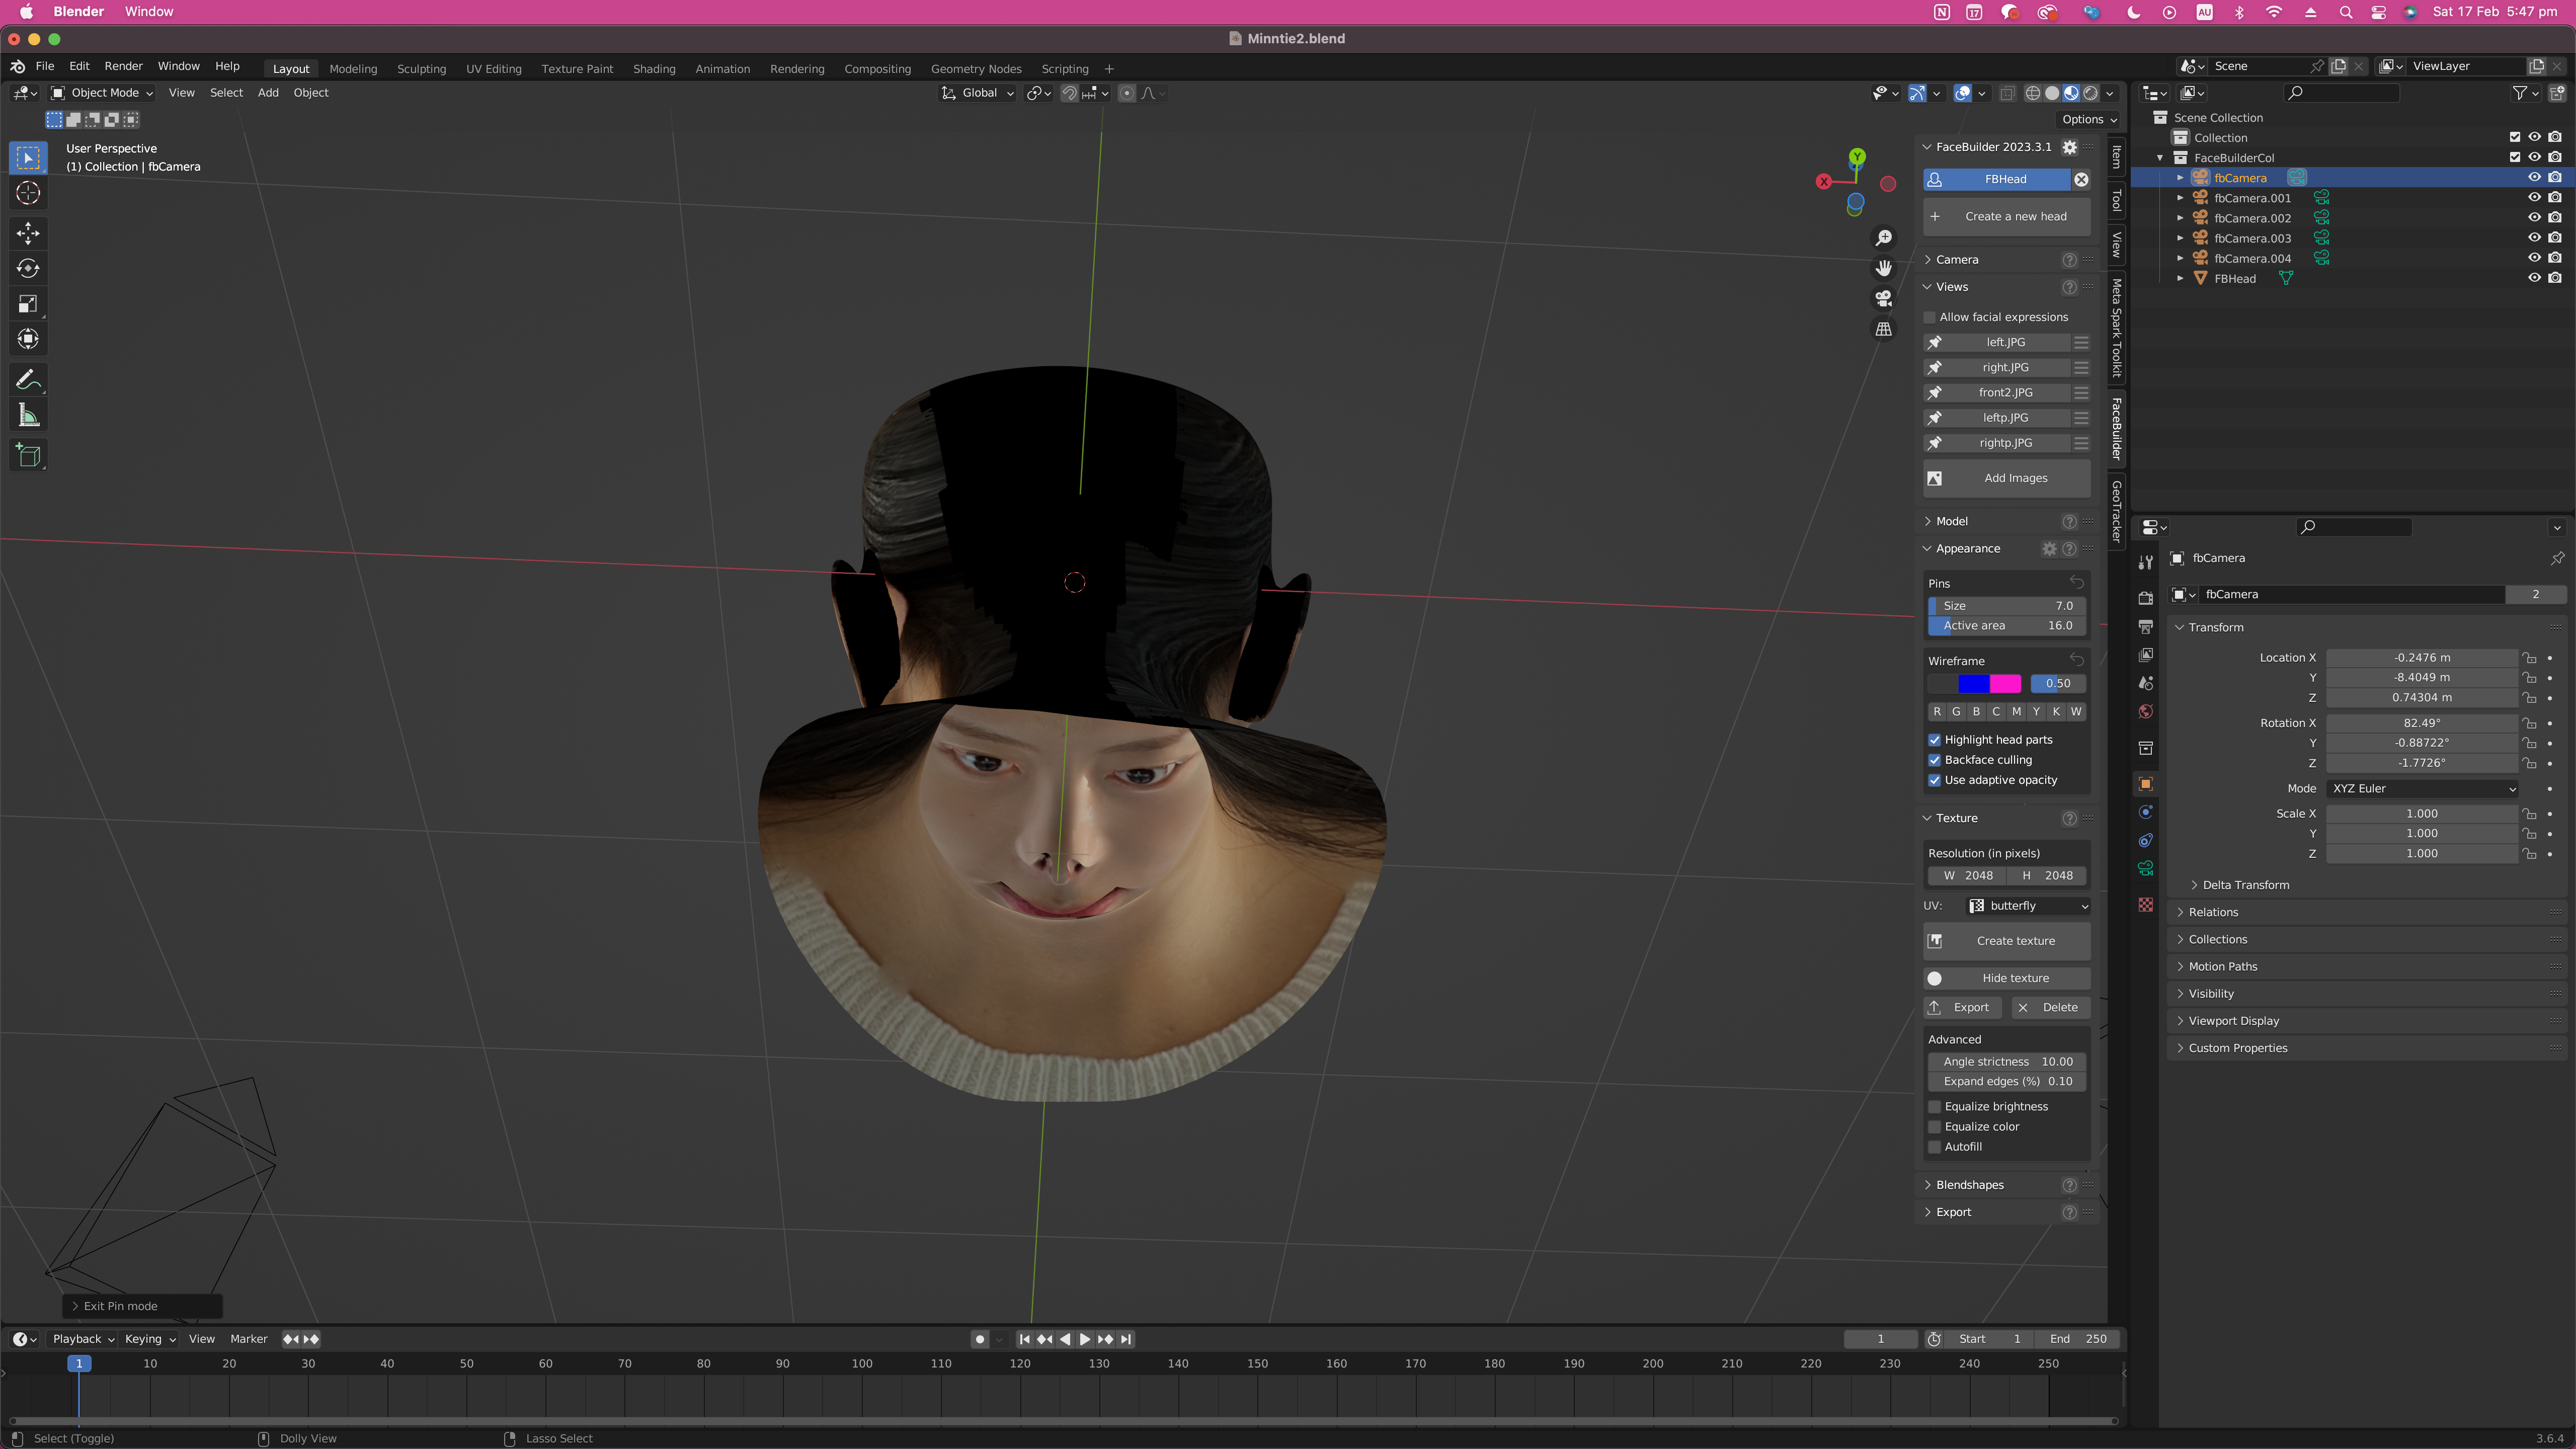2576x1449 pixels.
Task: Click Create texture button
Action: 2006,941
